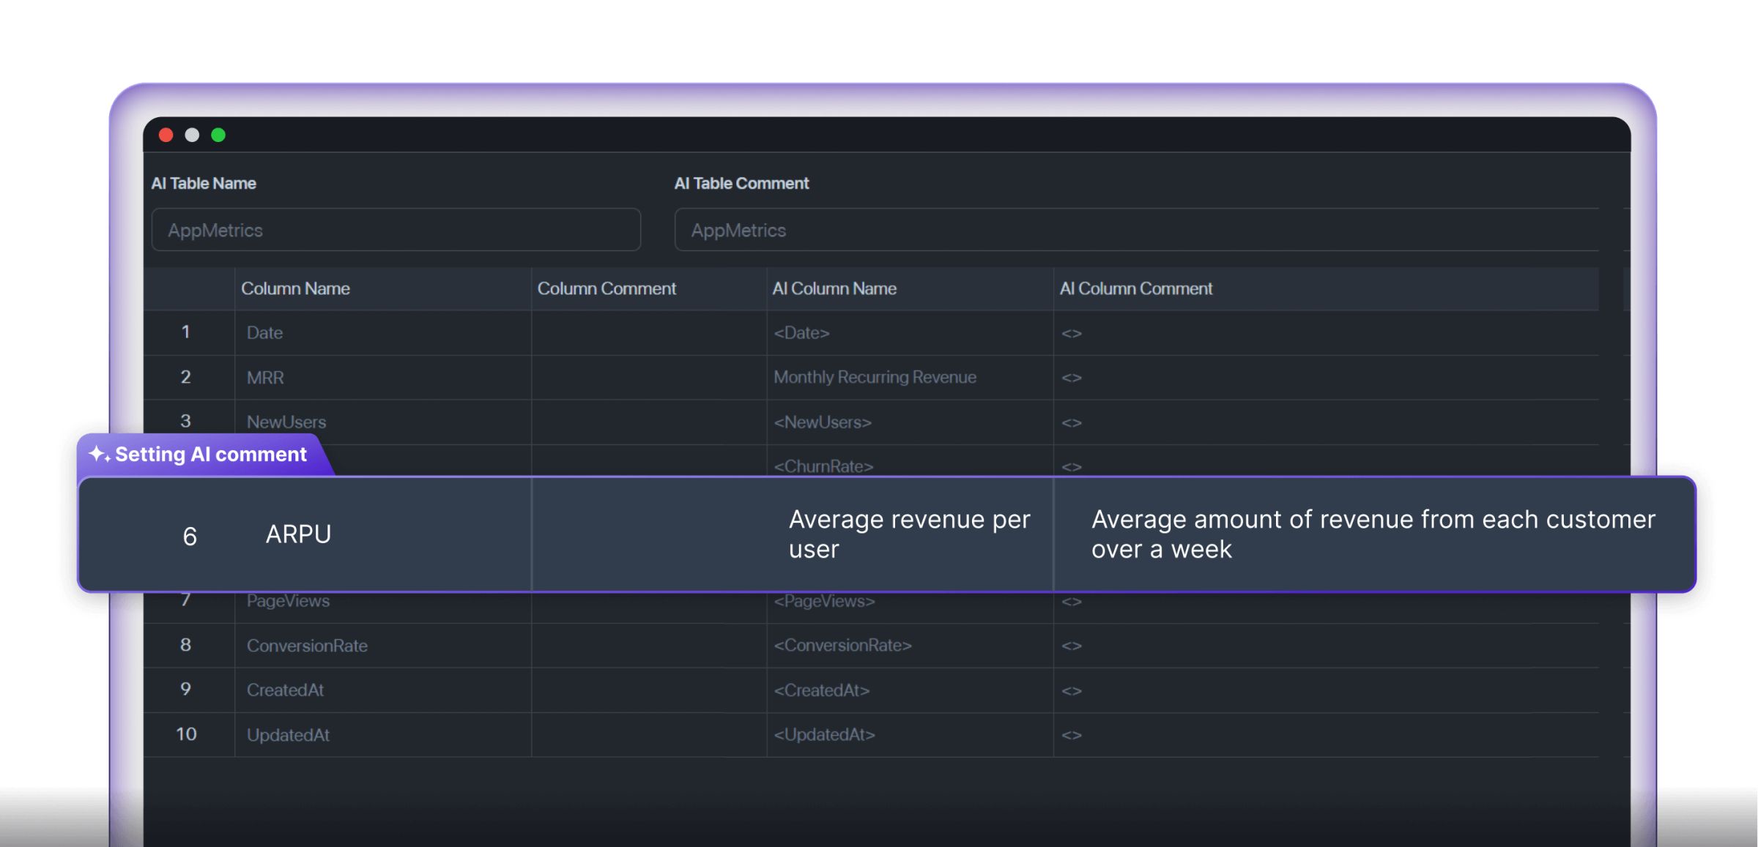Click the green maximize traffic light
1758x847 pixels.
click(x=218, y=135)
